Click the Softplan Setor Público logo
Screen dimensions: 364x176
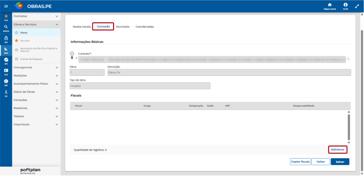[x=30, y=171]
